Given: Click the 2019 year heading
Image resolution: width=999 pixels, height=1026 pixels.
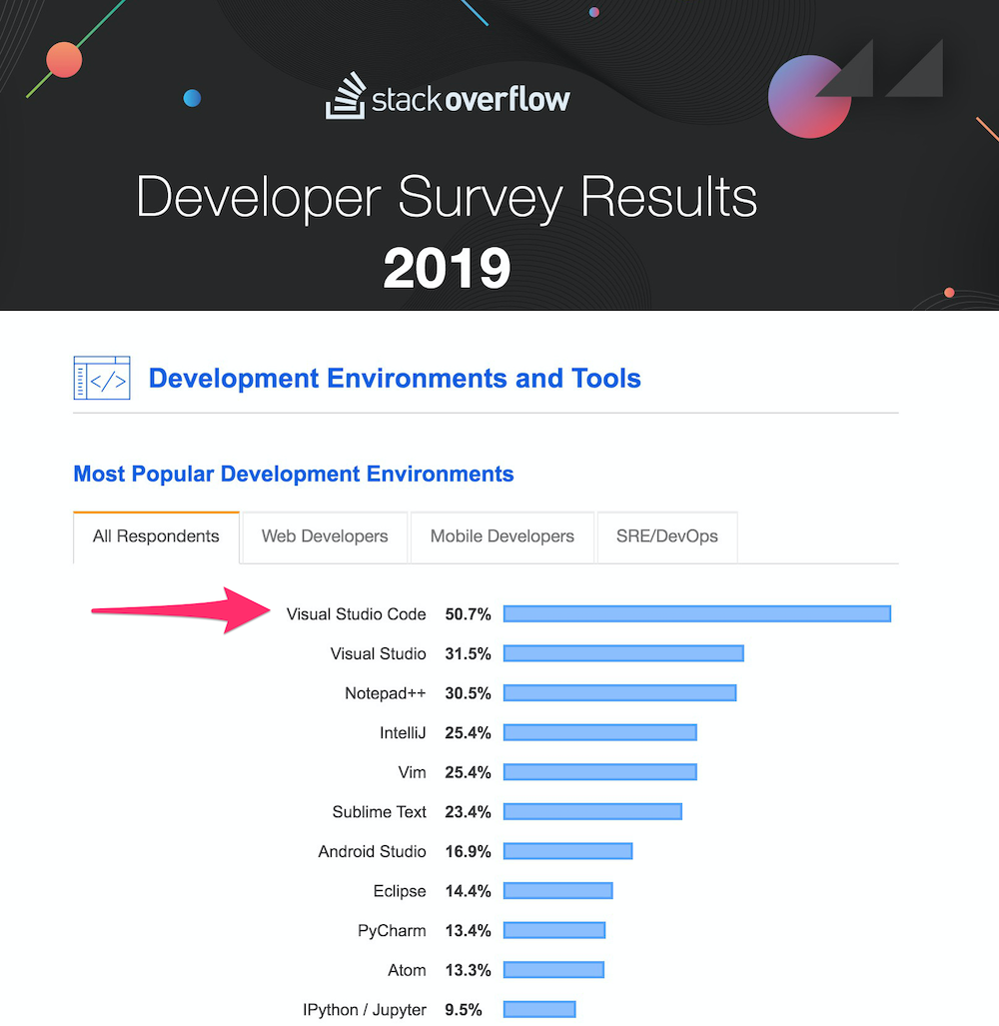Looking at the screenshot, I should 447,268.
